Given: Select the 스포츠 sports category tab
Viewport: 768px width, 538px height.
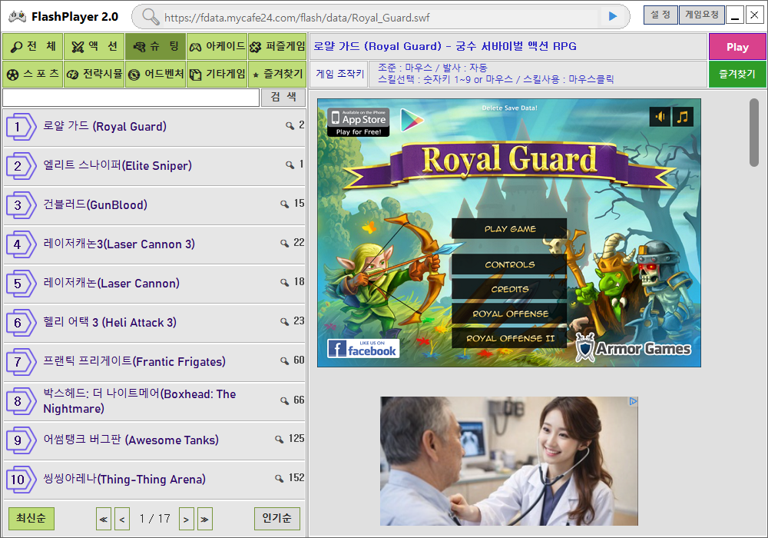Looking at the screenshot, I should tap(33, 74).
